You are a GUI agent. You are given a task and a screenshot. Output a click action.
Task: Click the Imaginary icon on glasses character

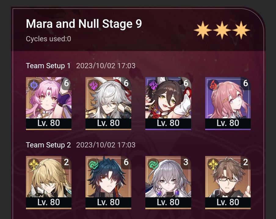click(x=213, y=164)
